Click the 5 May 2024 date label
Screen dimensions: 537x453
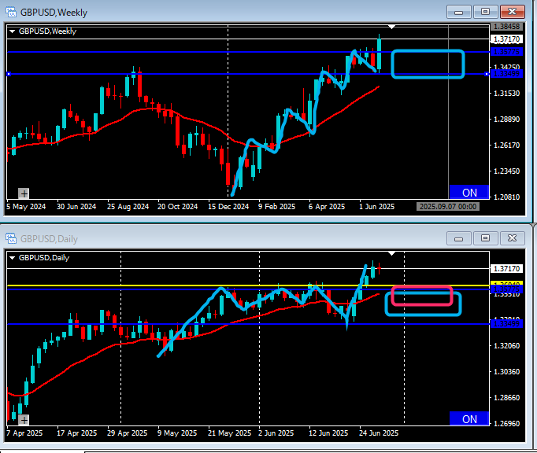[26, 207]
